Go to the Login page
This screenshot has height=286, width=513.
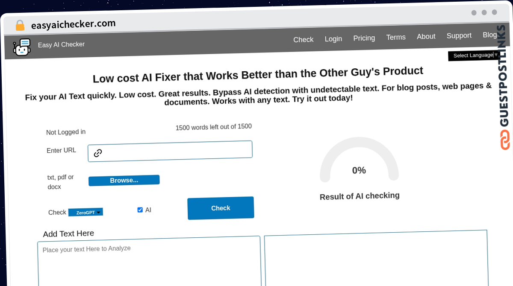click(333, 39)
